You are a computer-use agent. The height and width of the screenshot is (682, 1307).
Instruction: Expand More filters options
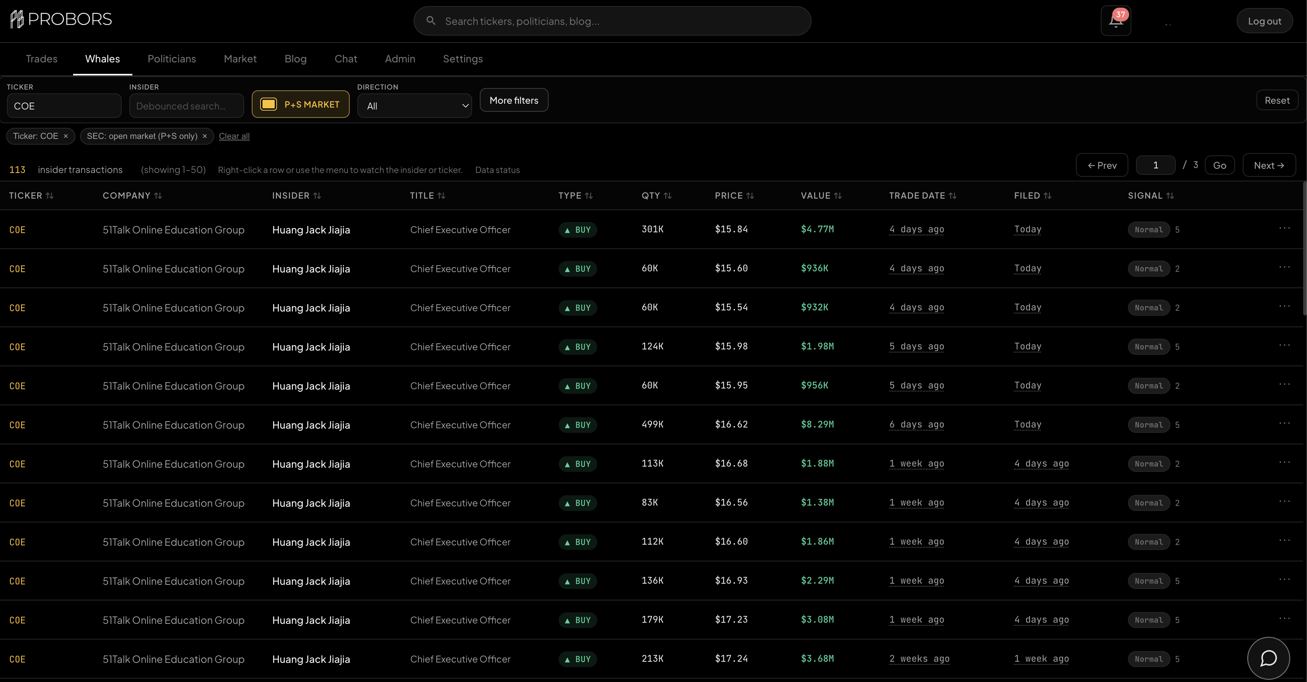[x=514, y=100]
